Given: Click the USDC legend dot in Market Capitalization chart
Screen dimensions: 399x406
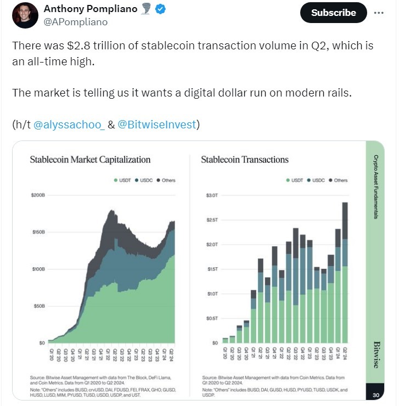Looking at the screenshot, I should point(137,181).
